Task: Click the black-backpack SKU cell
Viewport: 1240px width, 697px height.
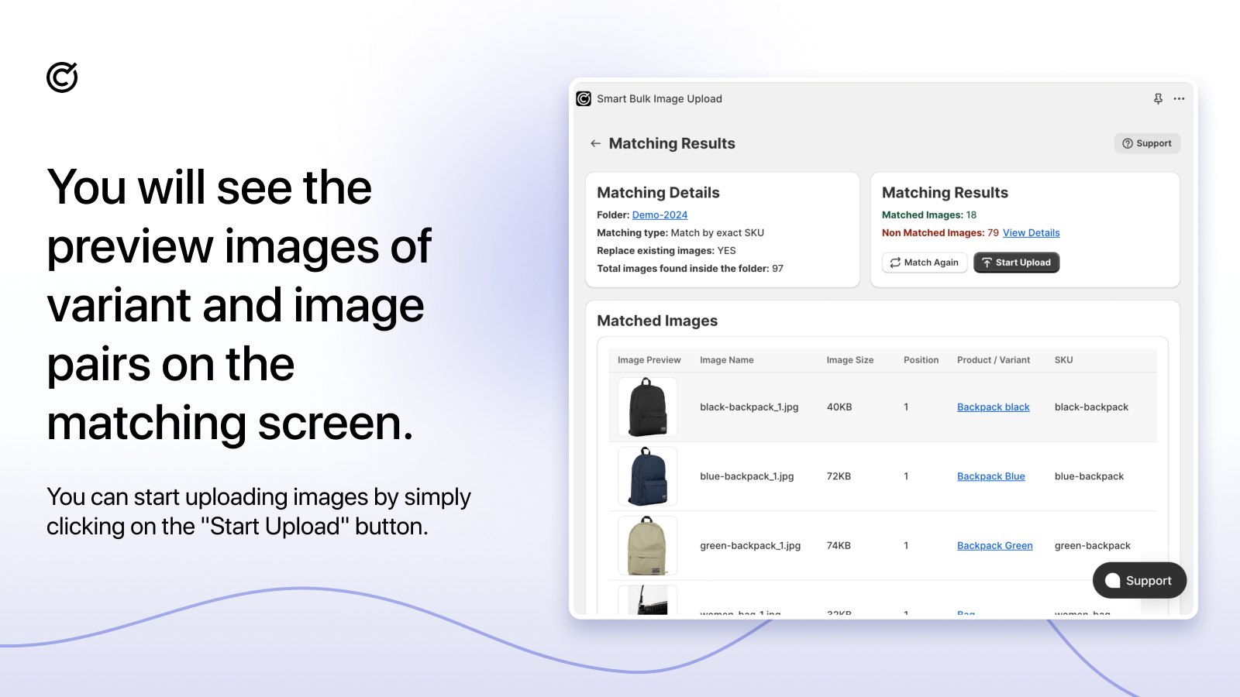Action: pyautogui.click(x=1091, y=407)
